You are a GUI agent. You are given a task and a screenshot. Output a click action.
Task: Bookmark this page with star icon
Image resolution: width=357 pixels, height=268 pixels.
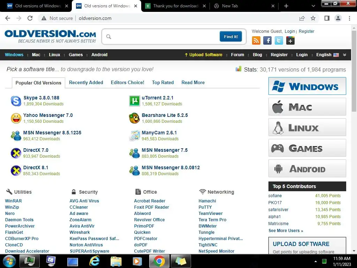(313, 18)
